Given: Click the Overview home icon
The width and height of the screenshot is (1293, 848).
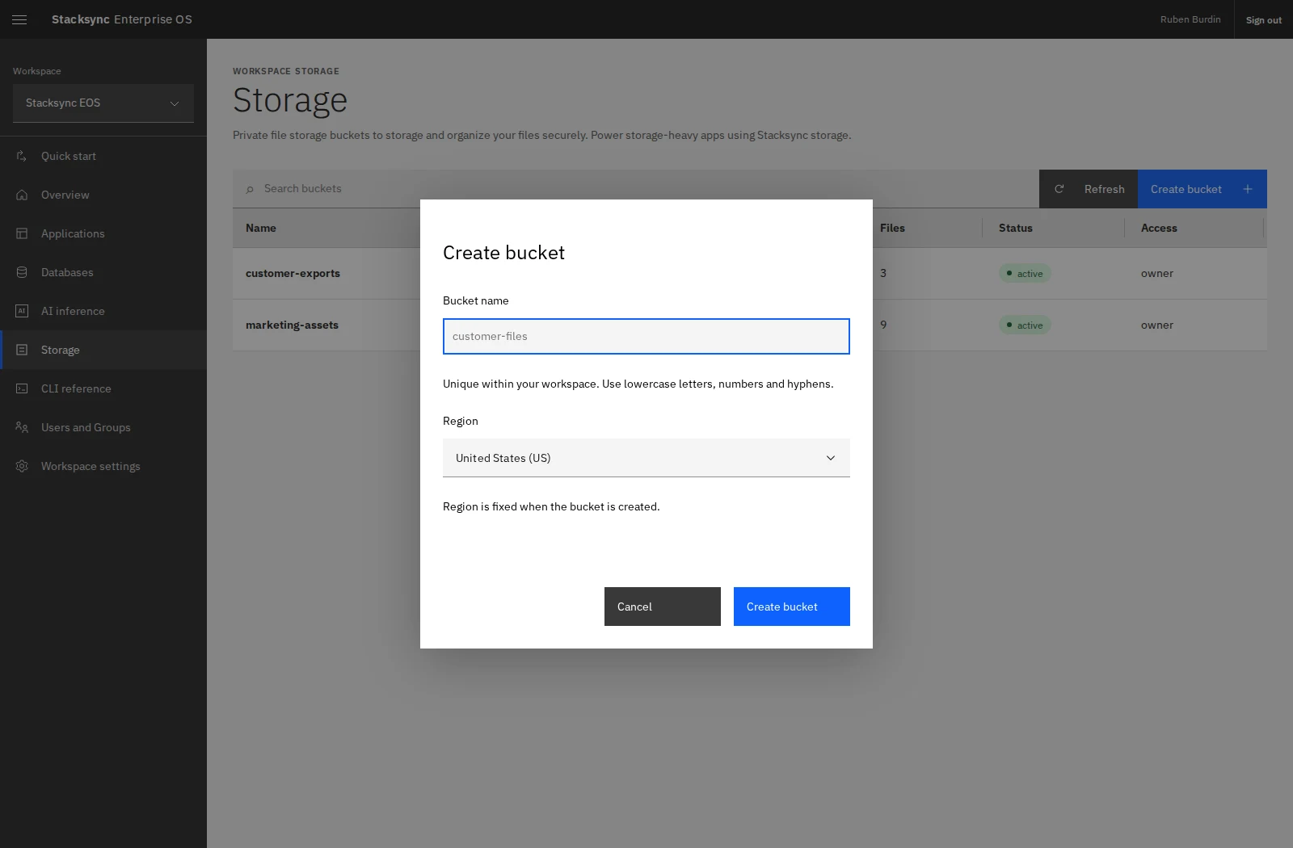Looking at the screenshot, I should [x=22, y=195].
